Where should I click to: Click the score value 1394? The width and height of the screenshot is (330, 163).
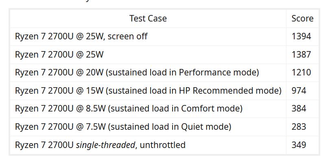[301, 36]
